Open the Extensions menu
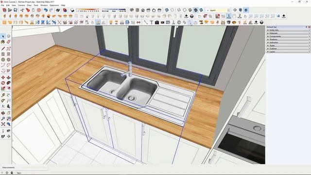 tap(54, 5)
